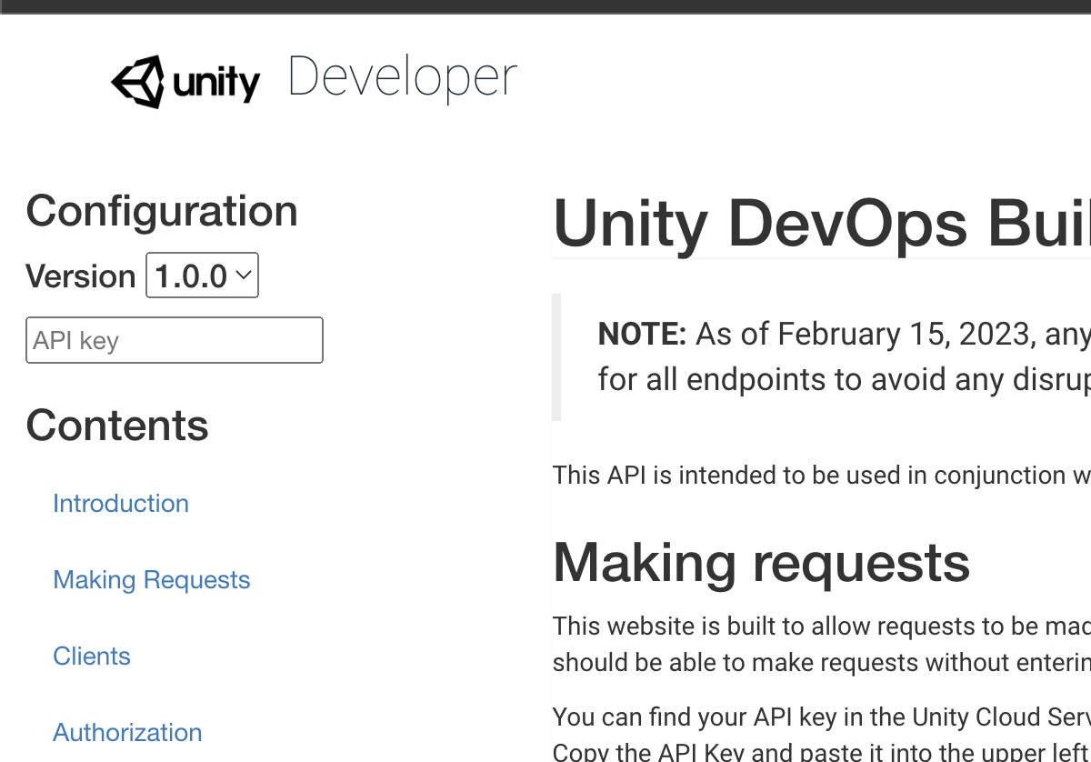Click the paragraph starting 'This API is intended'

click(x=820, y=475)
